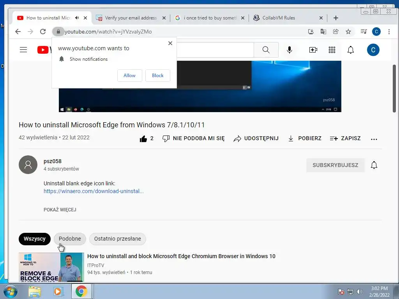Viewport: 399px width, 299px height.
Task: Open the winaero.com download link
Action: click(94, 191)
